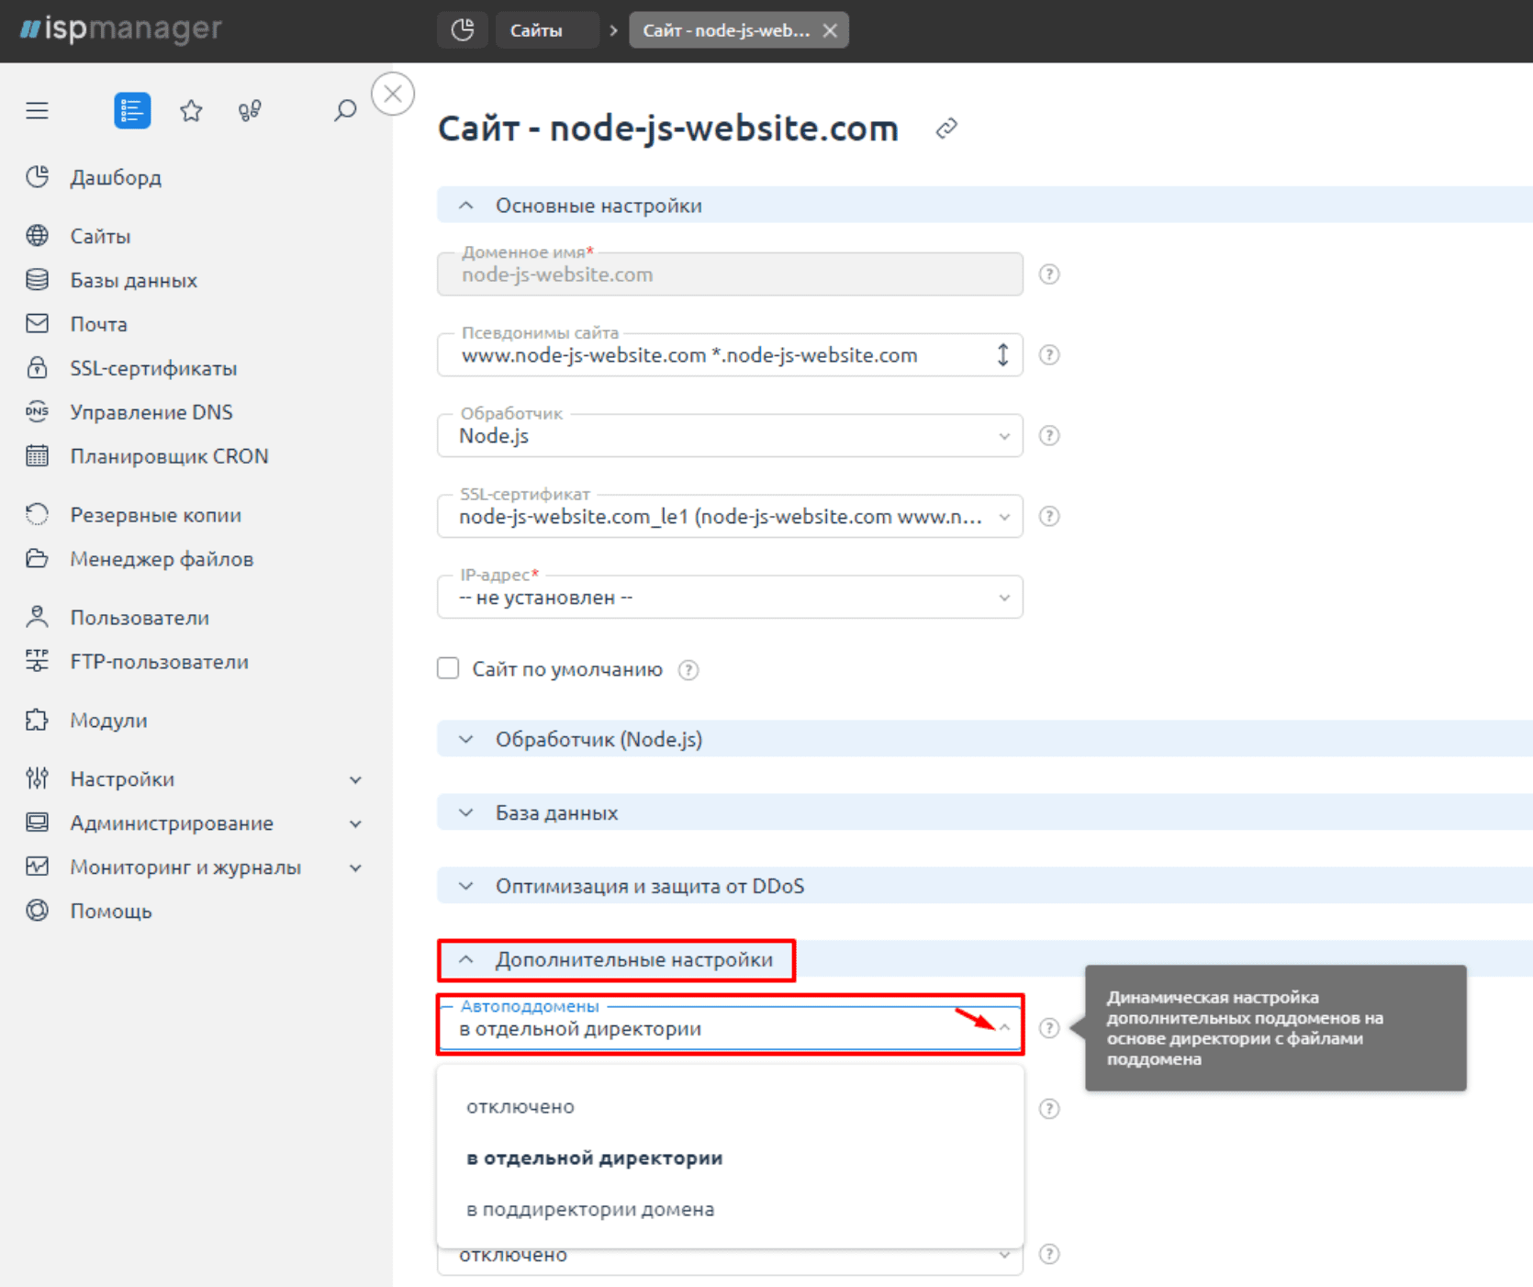
Task: Toggle the hamburger menu icon
Action: pyautogui.click(x=37, y=111)
